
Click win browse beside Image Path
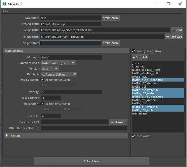[174, 37]
